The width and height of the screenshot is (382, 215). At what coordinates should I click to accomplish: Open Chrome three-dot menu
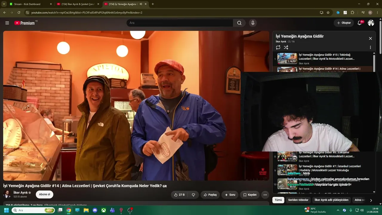(x=378, y=13)
